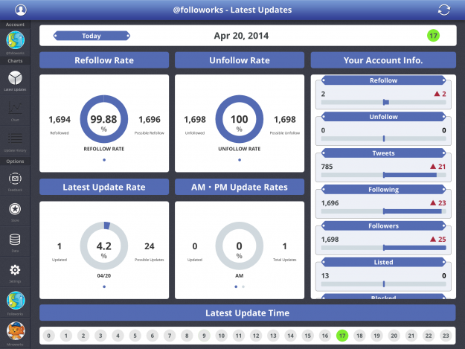Select hour 23 in Latest Update Time

click(445, 336)
